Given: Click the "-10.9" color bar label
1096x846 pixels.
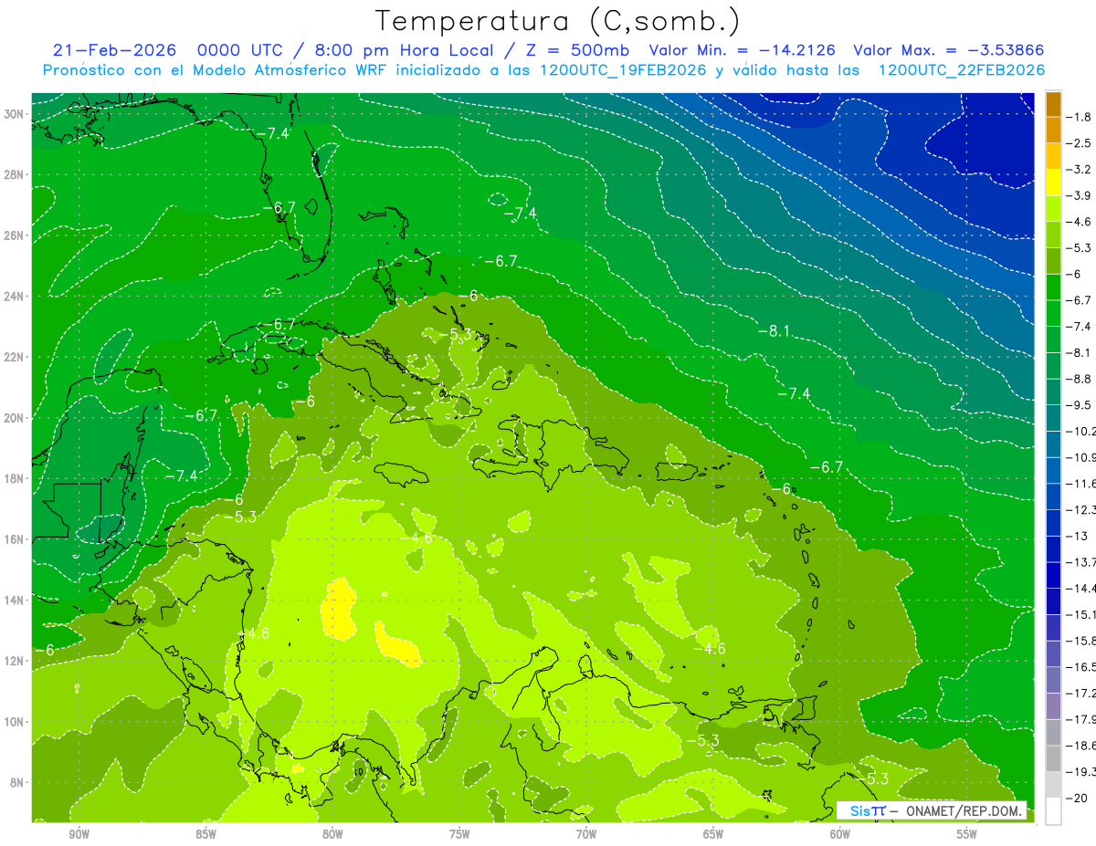Looking at the screenshot, I should tap(1081, 457).
